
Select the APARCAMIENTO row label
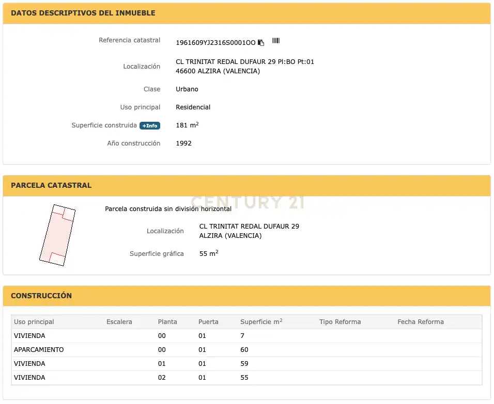tap(39, 350)
